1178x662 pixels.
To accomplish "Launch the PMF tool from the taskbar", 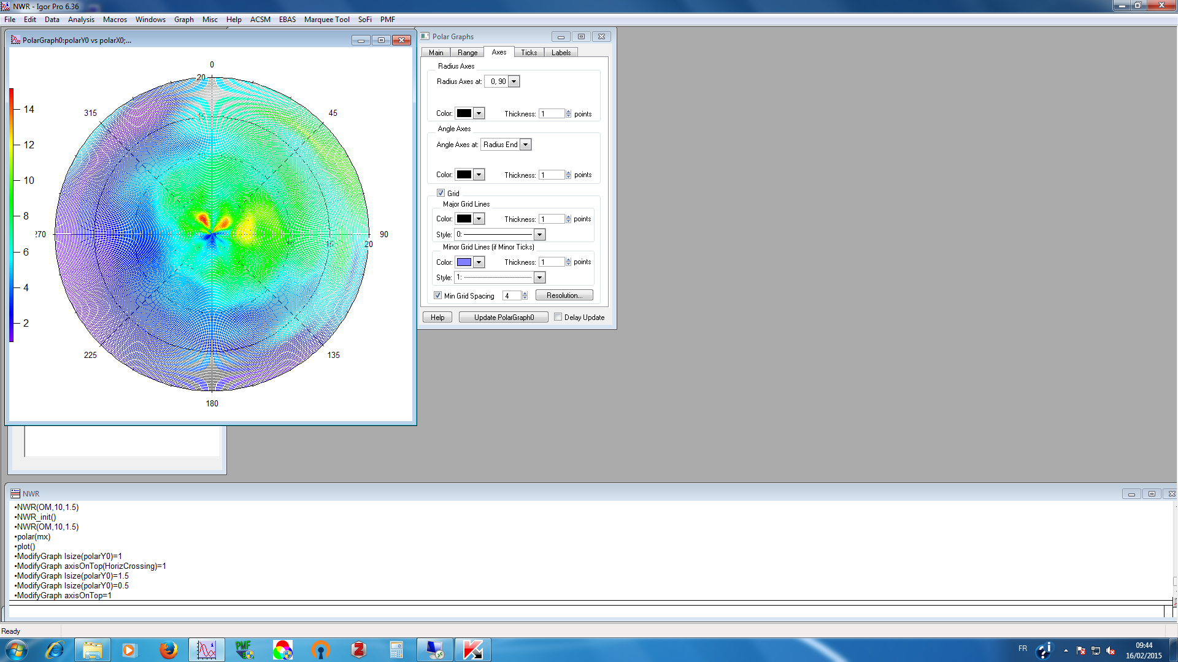I will [x=243, y=650].
